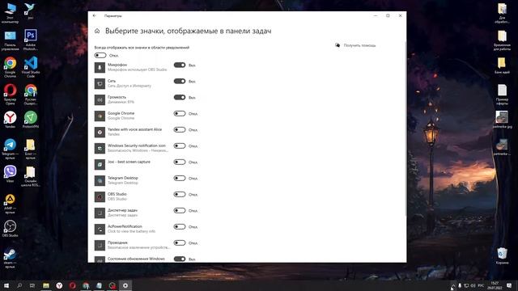Viewport: 518px width, 291px height.
Task: Select the Steam desktop shortcut
Action: pos(10,258)
